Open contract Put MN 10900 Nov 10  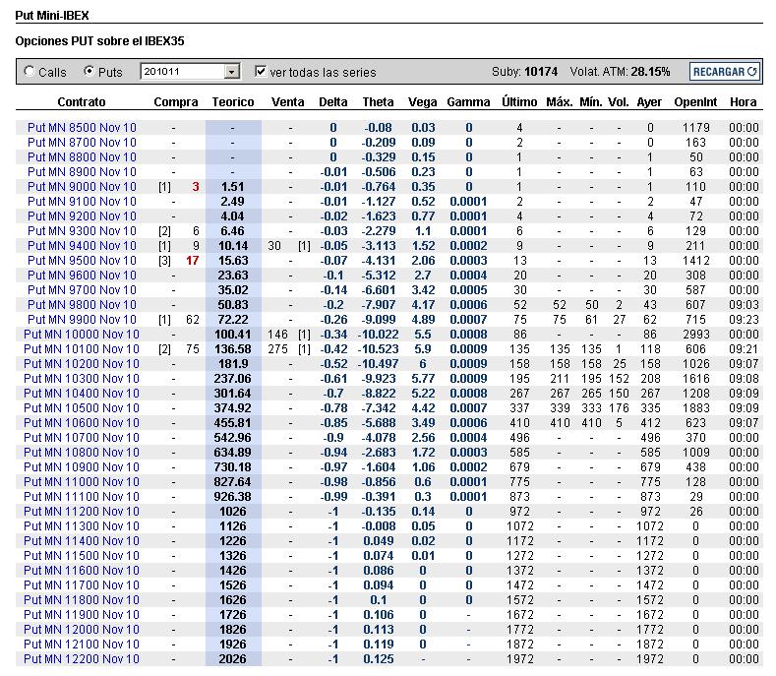pyautogui.click(x=82, y=467)
